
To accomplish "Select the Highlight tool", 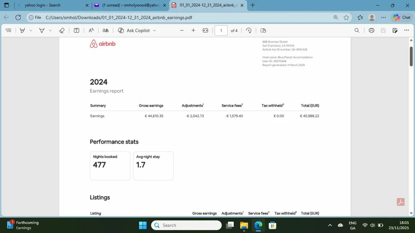I will pos(22,30).
